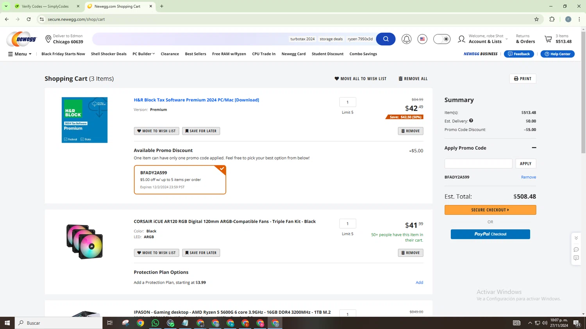
Task: Toggle the dark mode switch
Action: pos(442,39)
